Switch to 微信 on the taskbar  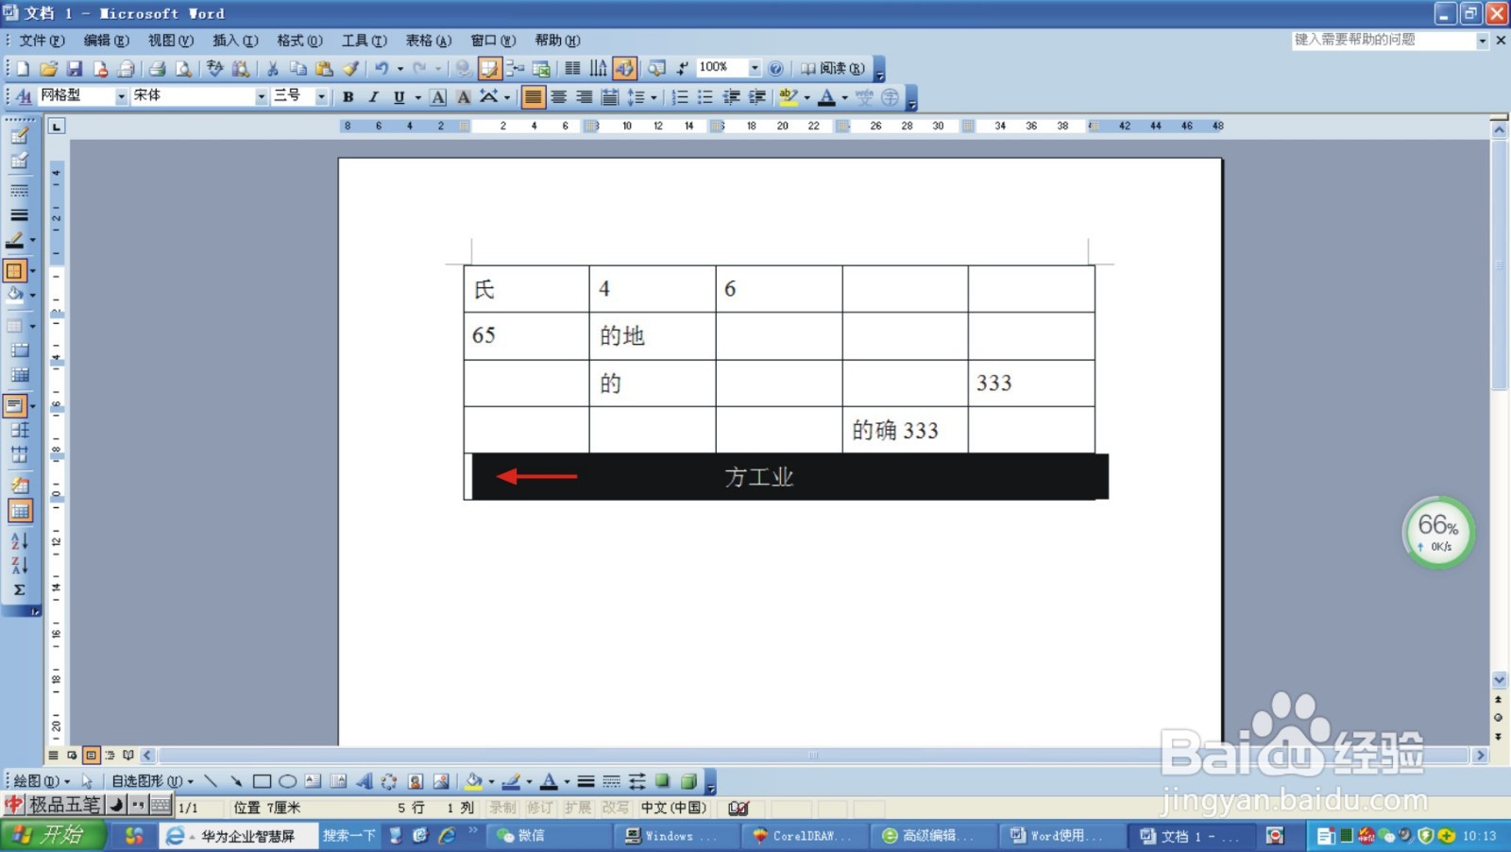click(x=550, y=835)
